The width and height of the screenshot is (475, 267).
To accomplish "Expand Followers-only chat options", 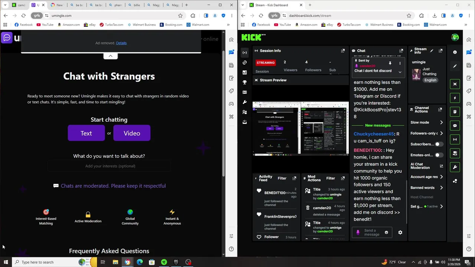I will (x=441, y=133).
